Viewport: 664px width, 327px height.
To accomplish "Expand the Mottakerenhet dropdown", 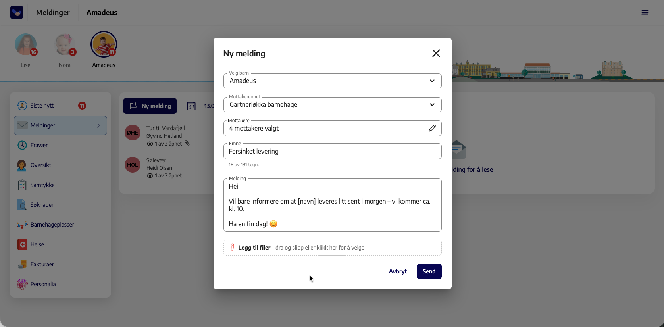I will [x=333, y=105].
